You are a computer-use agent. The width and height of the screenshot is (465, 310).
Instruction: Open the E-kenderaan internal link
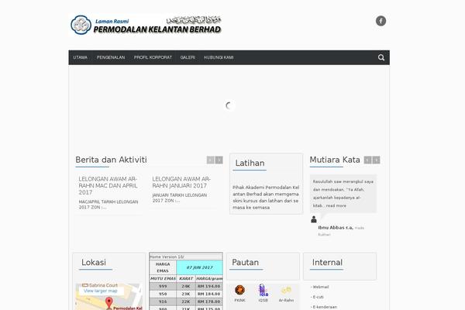(325, 307)
